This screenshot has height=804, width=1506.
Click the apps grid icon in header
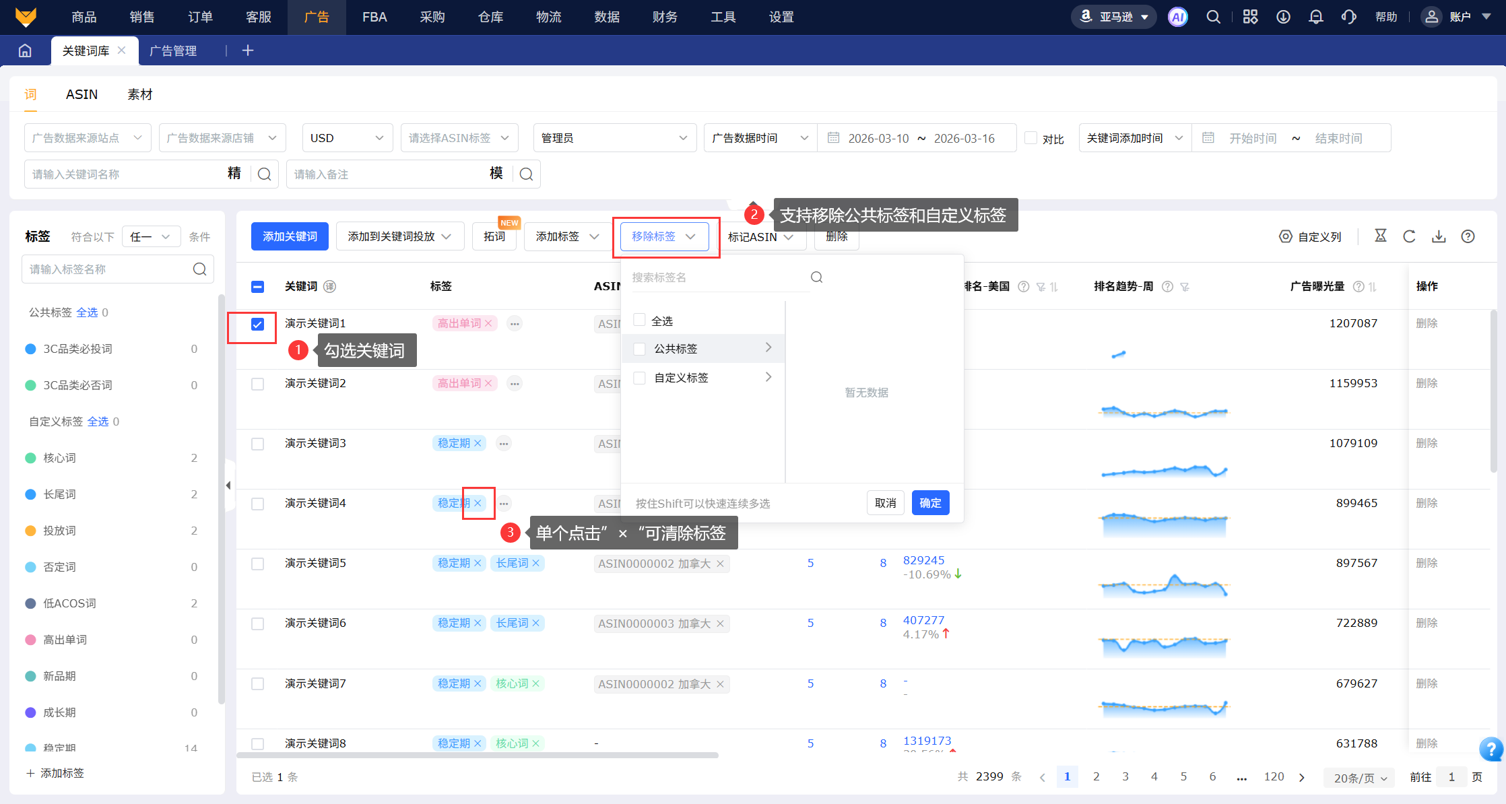click(1250, 18)
